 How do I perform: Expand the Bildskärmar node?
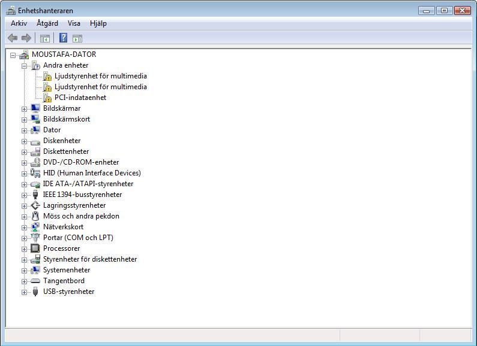24,109
